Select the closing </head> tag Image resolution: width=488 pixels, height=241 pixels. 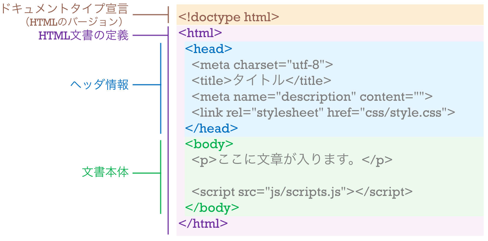coord(211,128)
